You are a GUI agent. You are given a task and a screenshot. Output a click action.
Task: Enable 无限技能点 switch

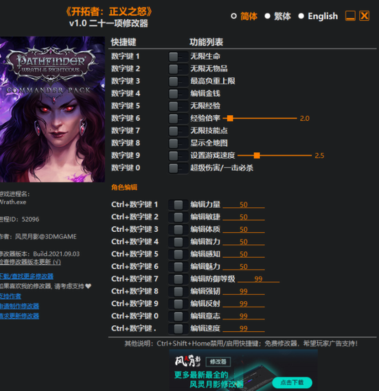pos(179,131)
